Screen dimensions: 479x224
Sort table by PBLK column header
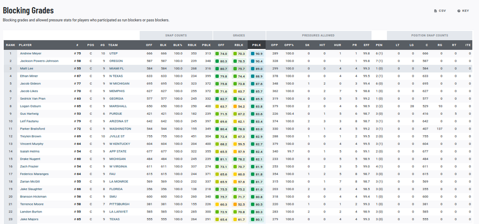[x=256, y=45]
